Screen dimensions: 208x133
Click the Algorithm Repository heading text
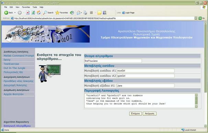pos(16,122)
